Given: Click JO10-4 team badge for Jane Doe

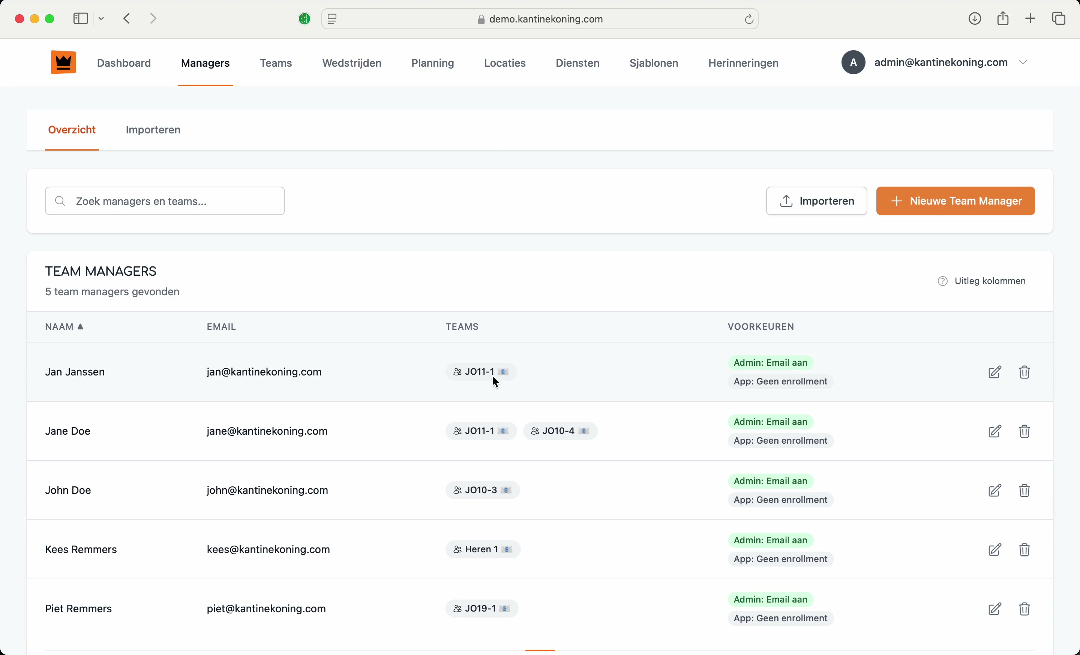Looking at the screenshot, I should 560,431.
